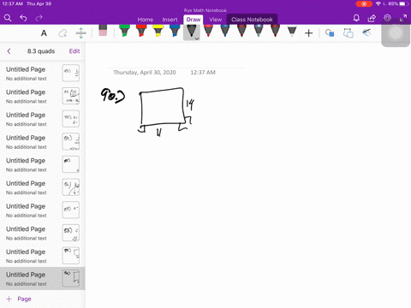Tap the battery indicator in status bar
411x308 pixels.
pyautogui.click(x=402, y=4)
